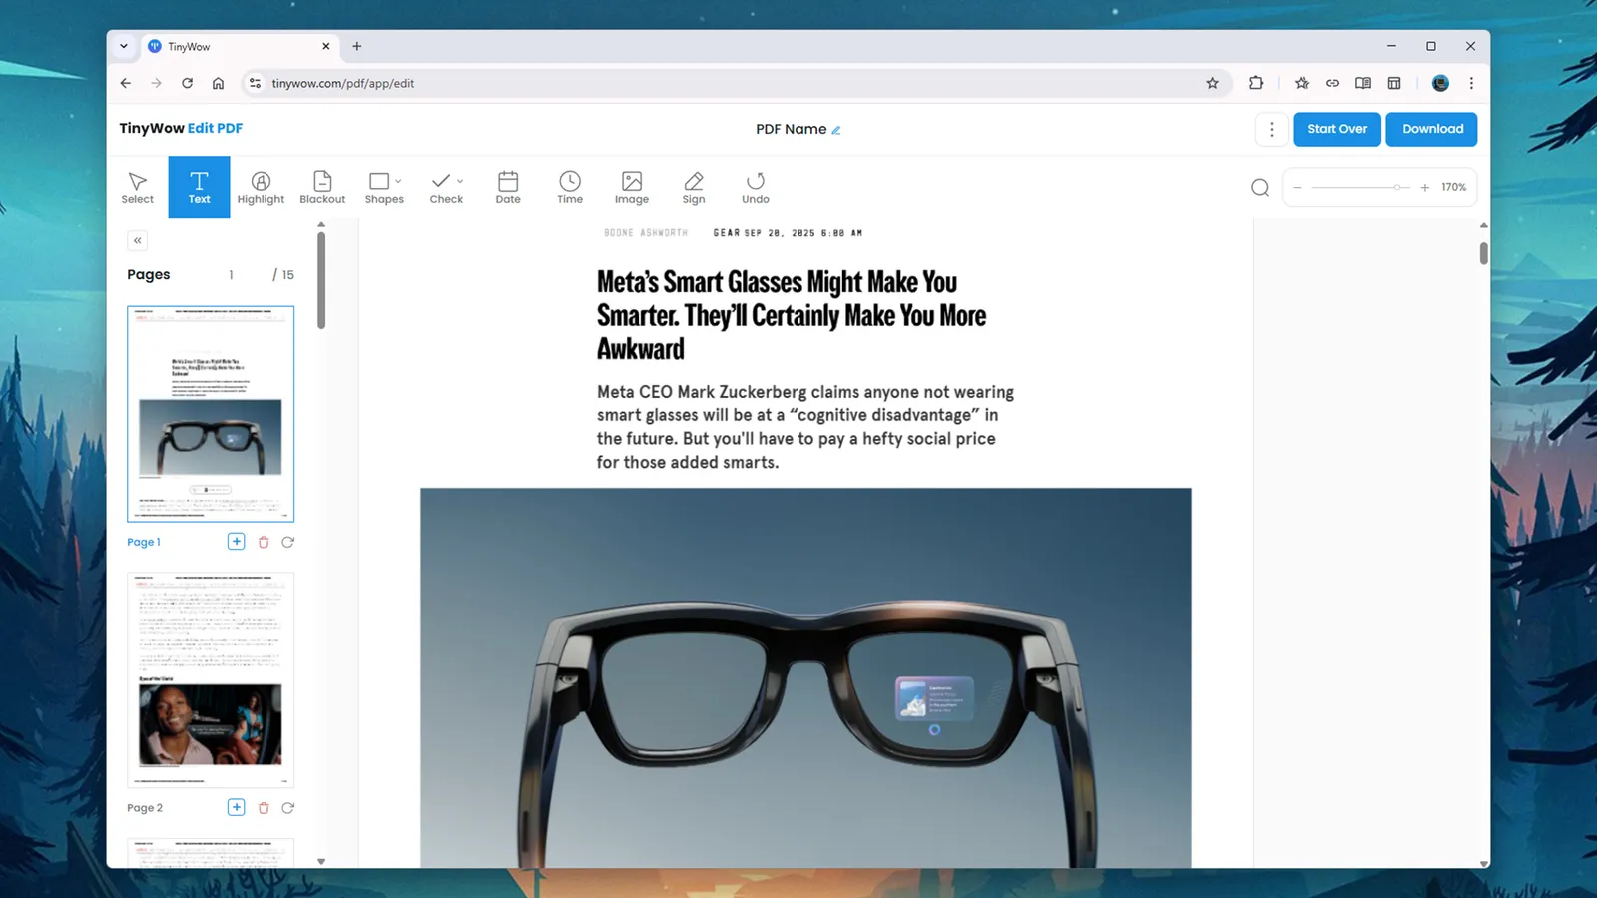
Task: Select the Page 1 thumbnail
Action: [x=211, y=414]
